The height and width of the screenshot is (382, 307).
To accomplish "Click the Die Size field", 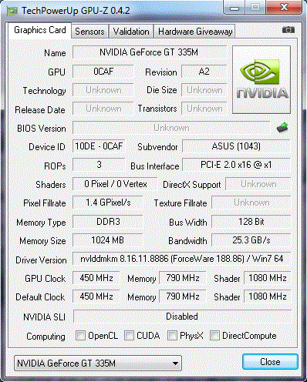I will (x=204, y=90).
